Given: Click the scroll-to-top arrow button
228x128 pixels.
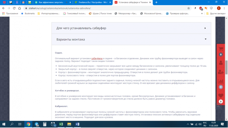Looking at the screenshot, I should tap(218, 106).
